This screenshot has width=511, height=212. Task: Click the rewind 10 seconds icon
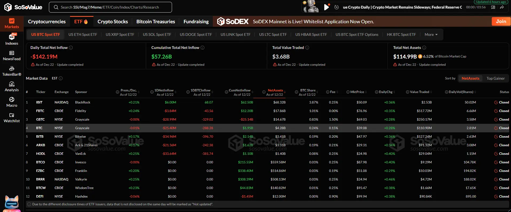(337, 7)
